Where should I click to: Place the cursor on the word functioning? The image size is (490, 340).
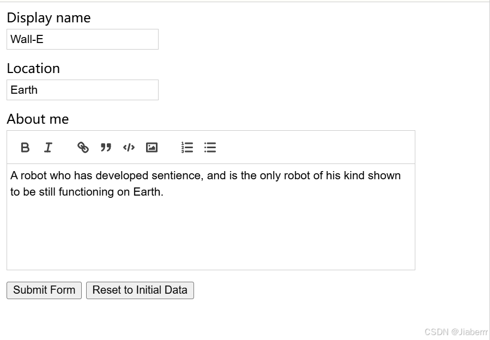pos(86,192)
